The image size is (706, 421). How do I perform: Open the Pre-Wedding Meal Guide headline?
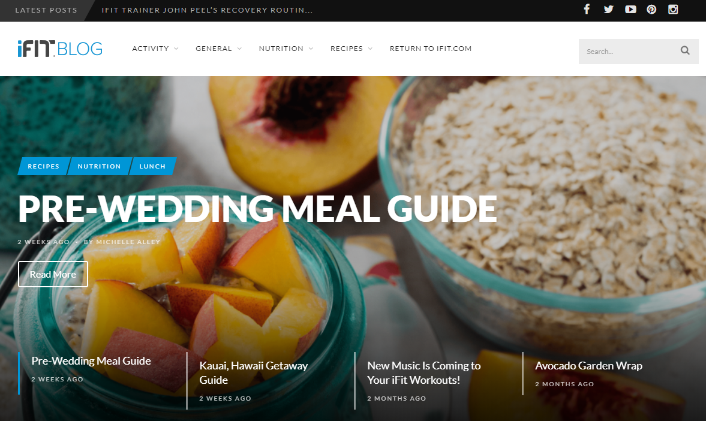[257, 209]
